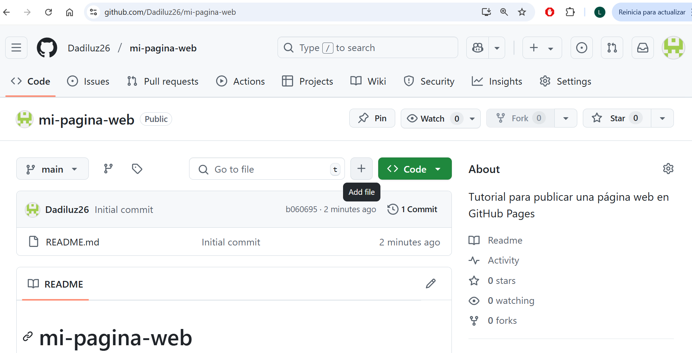Switch to the Issues tab

coord(88,81)
